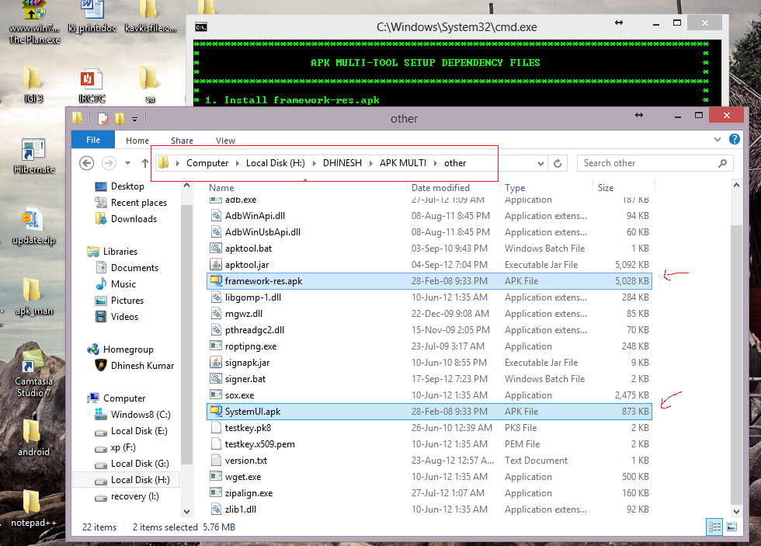
Task: Click the cmd.exe window system icon
Action: click(x=201, y=27)
